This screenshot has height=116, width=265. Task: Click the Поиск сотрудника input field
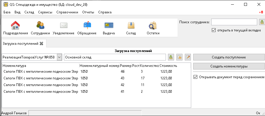point(234,22)
